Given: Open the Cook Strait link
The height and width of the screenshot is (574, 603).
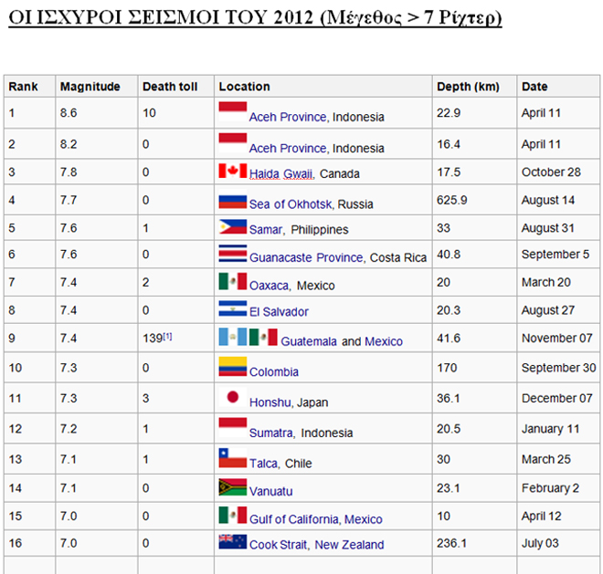Looking at the screenshot, I should coord(280,545).
